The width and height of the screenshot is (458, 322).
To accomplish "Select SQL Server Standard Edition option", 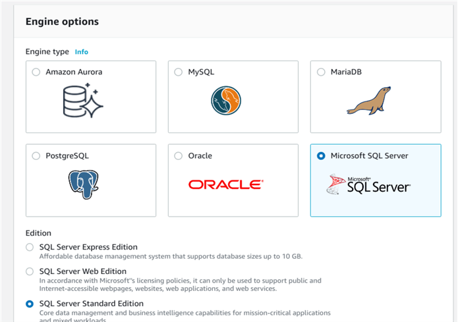I will (x=29, y=304).
